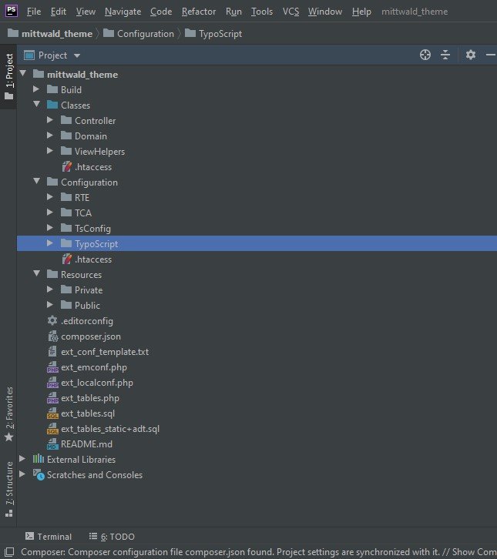Click the .htaccess file icon under Configuration

67,259
